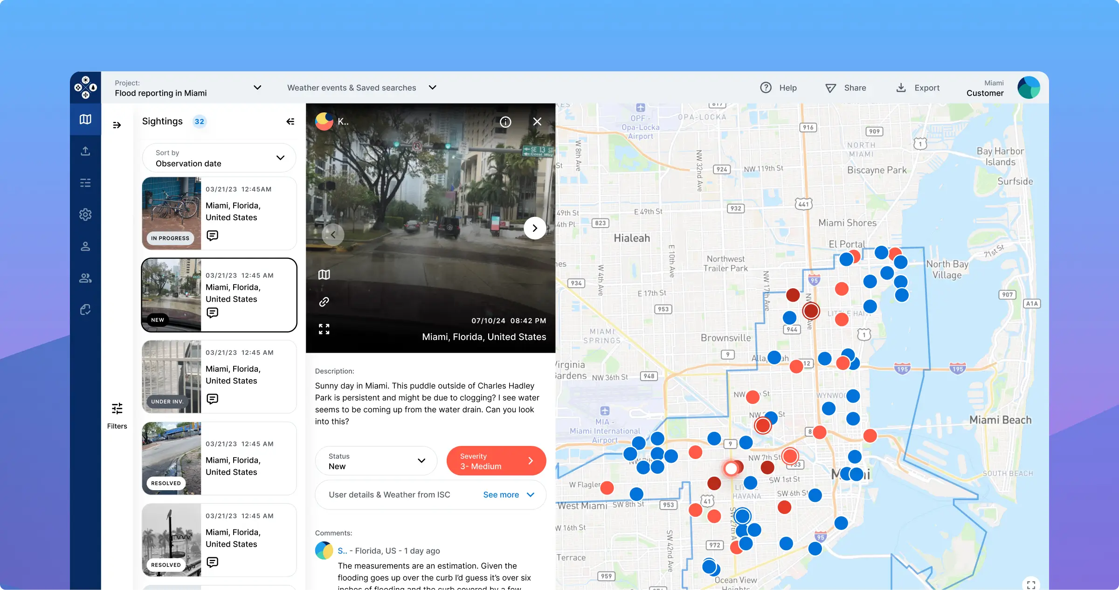1119x590 pixels.
Task: Open settings gear in the sidebar
Action: click(x=85, y=215)
